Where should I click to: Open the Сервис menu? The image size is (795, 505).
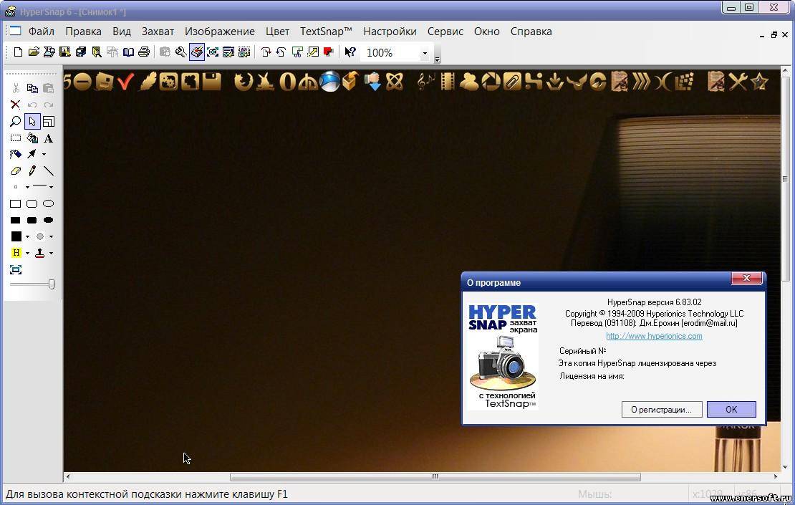pos(445,32)
